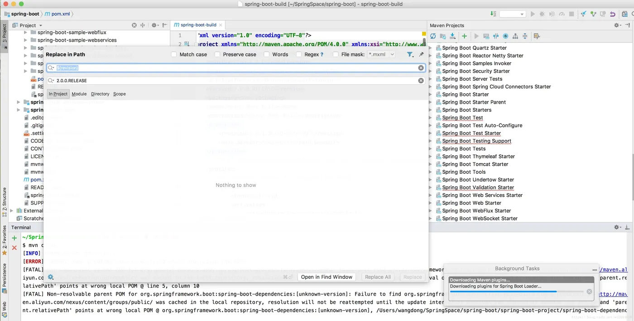This screenshot has width=634, height=321.
Task: Click Replace All button
Action: click(378, 277)
